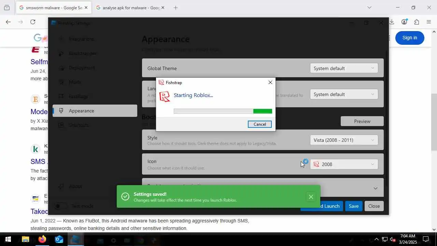Image resolution: width=437 pixels, height=246 pixels.
Task: Open File Explorer from taskbar
Action: 25,239
